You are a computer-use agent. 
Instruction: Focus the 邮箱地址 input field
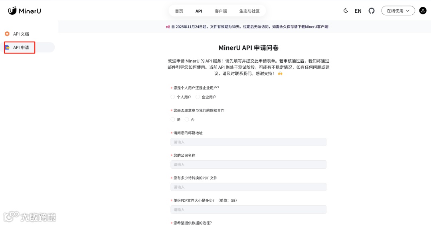[x=249, y=142]
